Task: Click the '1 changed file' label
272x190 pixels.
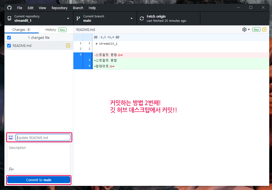Action: (x=39, y=38)
